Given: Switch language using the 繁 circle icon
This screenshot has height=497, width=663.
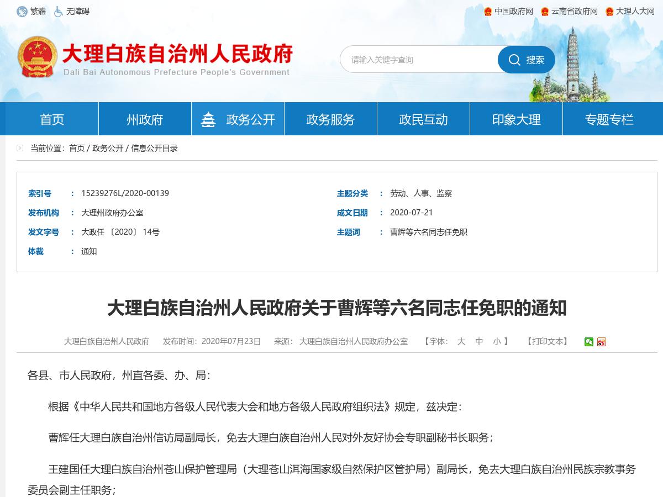Looking at the screenshot, I should (22, 11).
